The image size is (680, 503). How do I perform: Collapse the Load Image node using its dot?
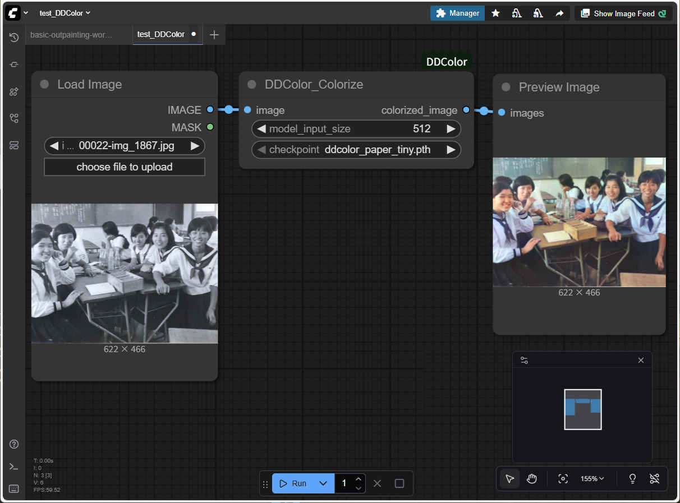[x=44, y=85]
